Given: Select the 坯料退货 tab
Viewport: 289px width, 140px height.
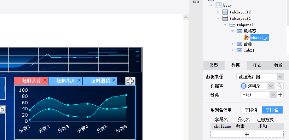Looking at the screenshot, I should pyautogui.click(x=100, y=81).
